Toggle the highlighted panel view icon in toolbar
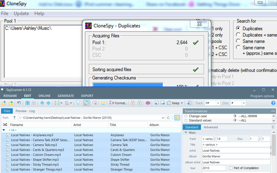The width and height of the screenshot is (277, 173). click(x=86, y=103)
